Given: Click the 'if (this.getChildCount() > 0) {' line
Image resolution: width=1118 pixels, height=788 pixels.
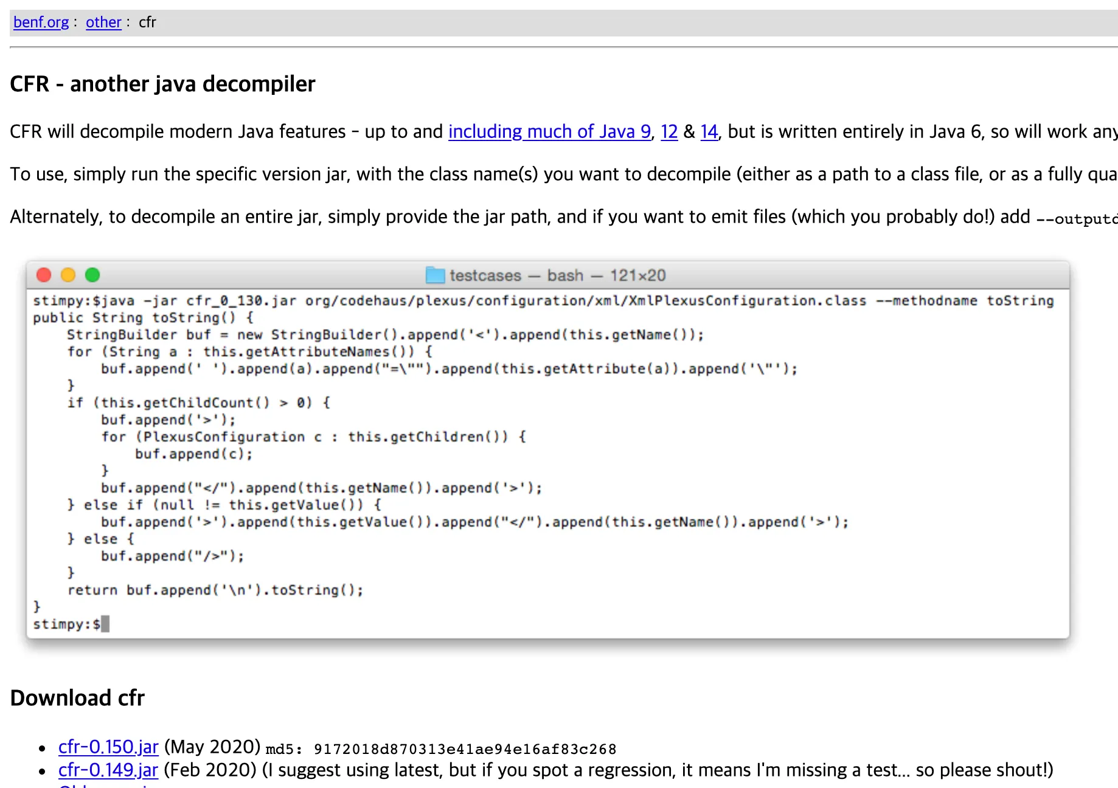Looking at the screenshot, I should 199,403.
